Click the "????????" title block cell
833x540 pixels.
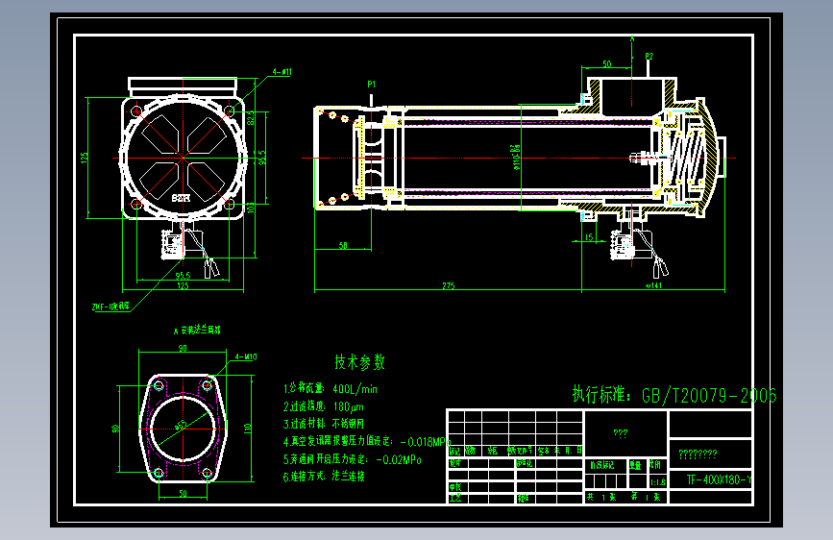click(698, 454)
